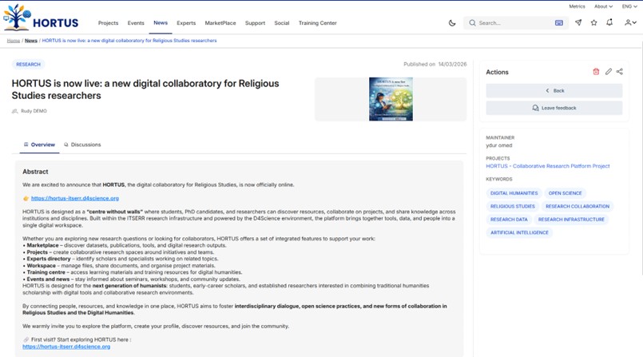Click author name Rudy DEMO
This screenshot has width=643, height=357.
(34, 111)
